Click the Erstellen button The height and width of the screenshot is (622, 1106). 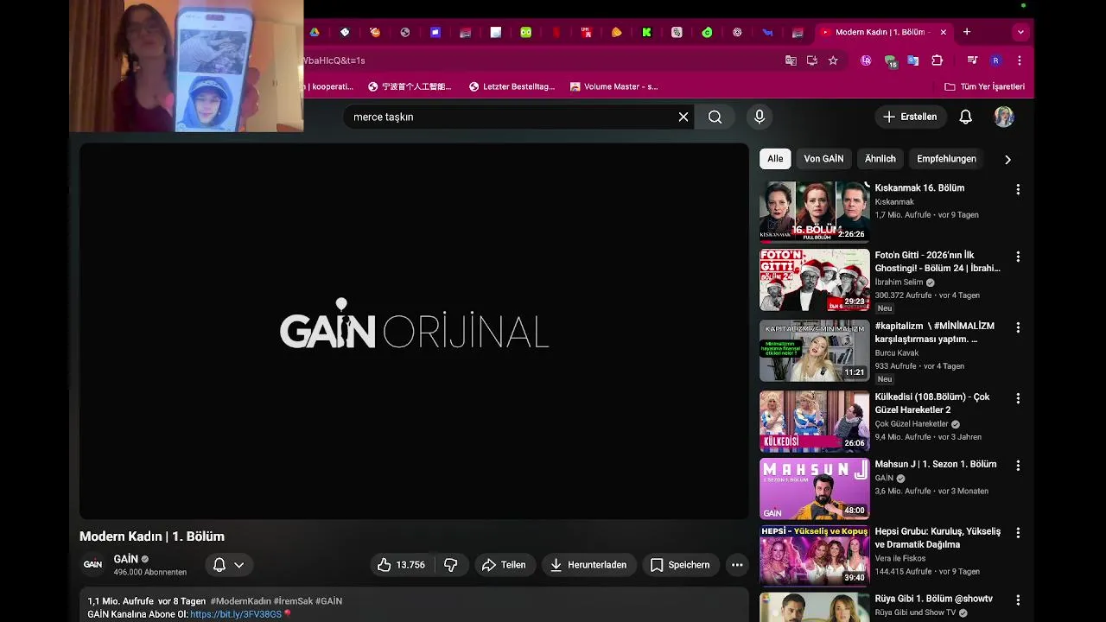click(911, 117)
